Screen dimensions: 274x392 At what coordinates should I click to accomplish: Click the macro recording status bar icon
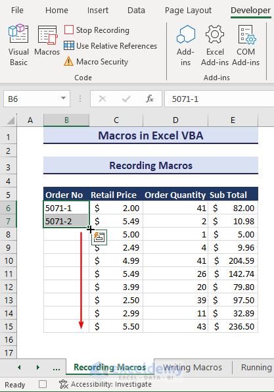(x=43, y=384)
